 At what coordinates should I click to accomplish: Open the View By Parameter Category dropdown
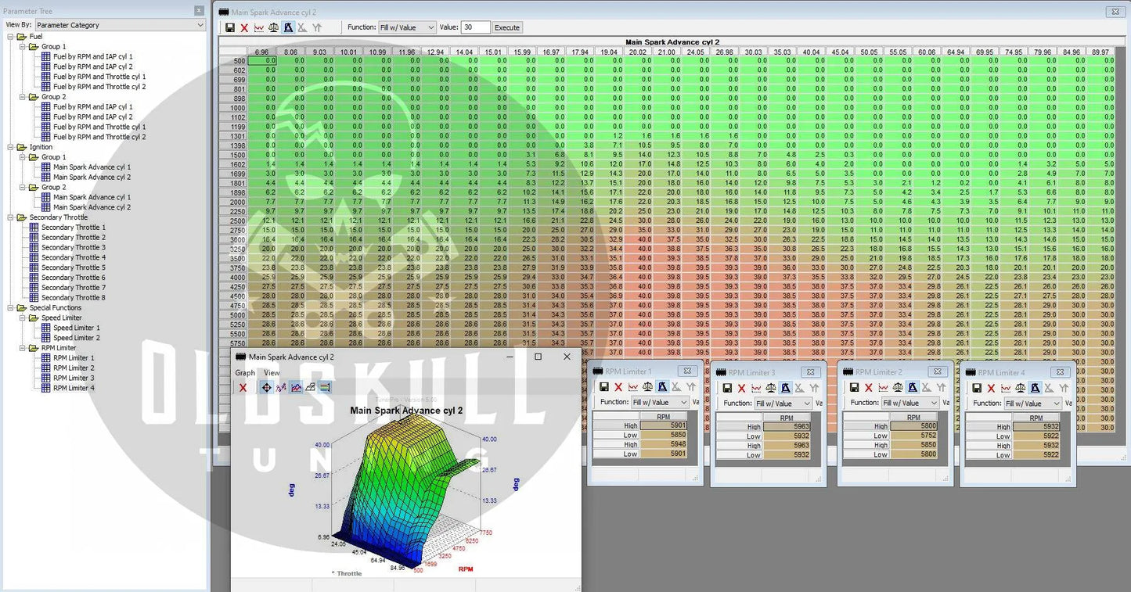(119, 25)
